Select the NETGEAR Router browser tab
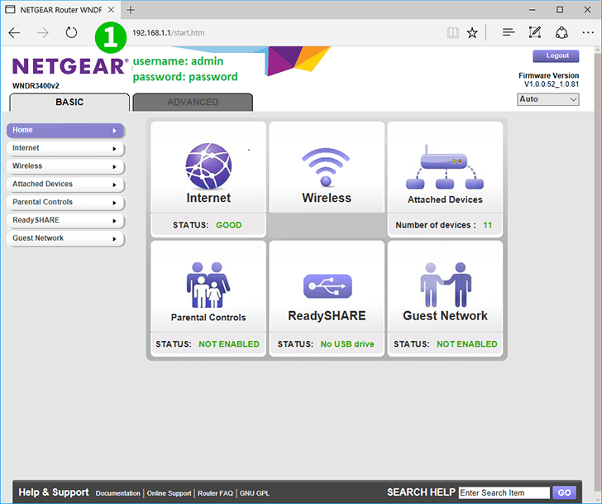This screenshot has height=504, width=602. [60, 10]
